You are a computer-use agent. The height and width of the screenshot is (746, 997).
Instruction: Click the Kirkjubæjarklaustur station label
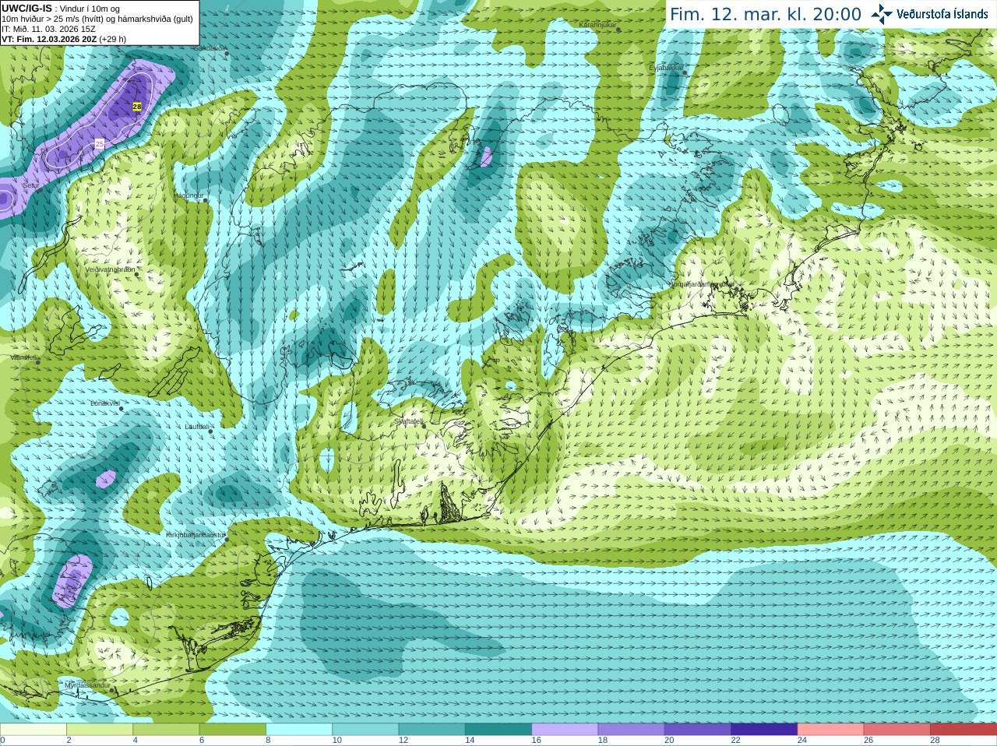coord(196,535)
